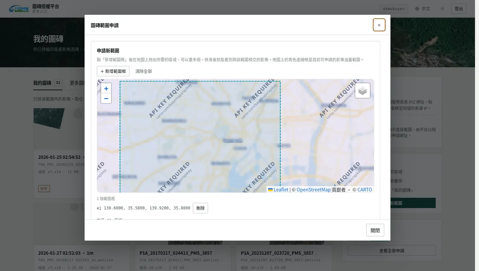The width and height of the screenshot is (479, 271).
Task: Click the 申請新範圍 heading in dialog
Action: tap(108, 51)
